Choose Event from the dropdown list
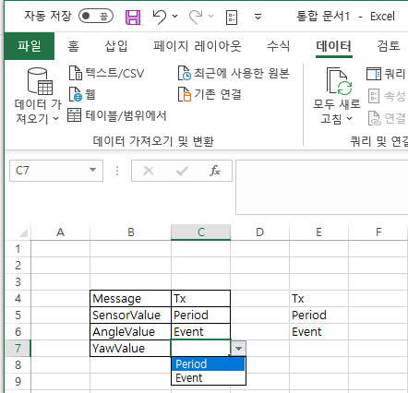This screenshot has height=393, width=408. pos(209,378)
